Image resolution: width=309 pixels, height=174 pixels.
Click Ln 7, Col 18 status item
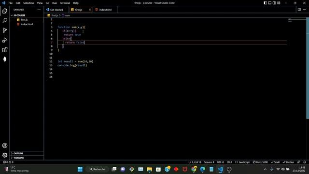point(195,162)
